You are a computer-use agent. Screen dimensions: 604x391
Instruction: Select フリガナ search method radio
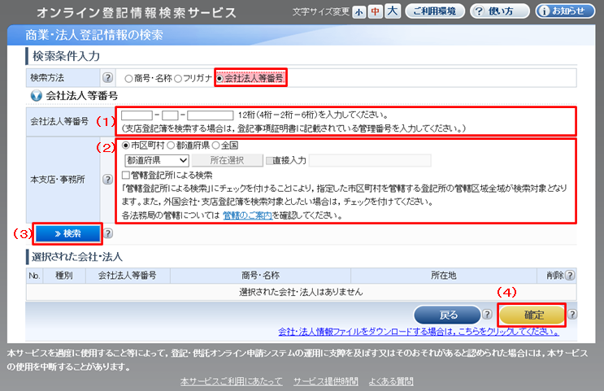point(178,78)
